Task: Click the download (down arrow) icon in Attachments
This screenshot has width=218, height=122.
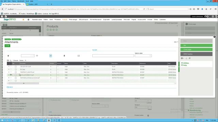Action: pos(64,56)
